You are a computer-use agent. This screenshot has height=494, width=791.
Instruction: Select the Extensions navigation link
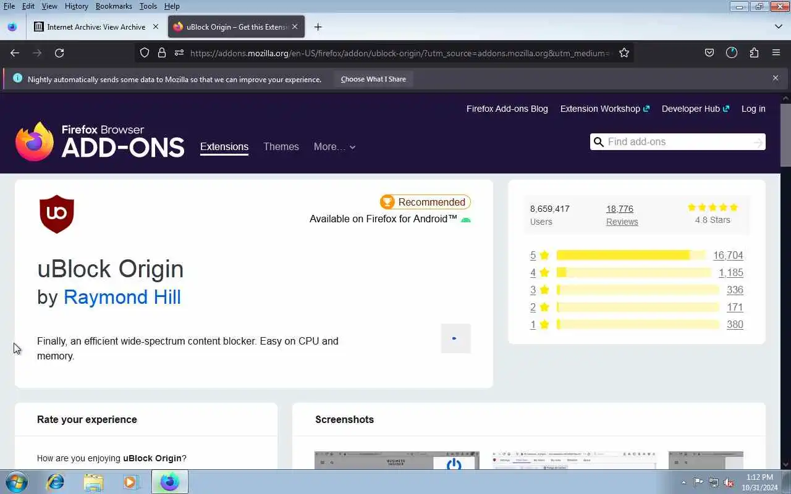point(224,147)
